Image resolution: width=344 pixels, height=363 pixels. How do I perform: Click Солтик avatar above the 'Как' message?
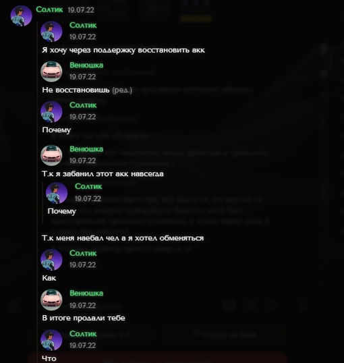tap(51, 260)
